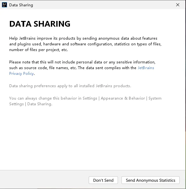The height and width of the screenshot is (189, 186).
Task: Close the Data Sharing dialog
Action: 178,5
